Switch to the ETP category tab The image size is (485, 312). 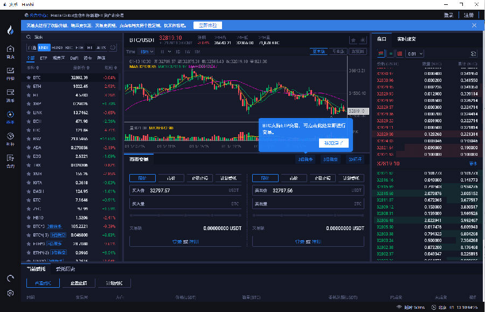(44, 58)
